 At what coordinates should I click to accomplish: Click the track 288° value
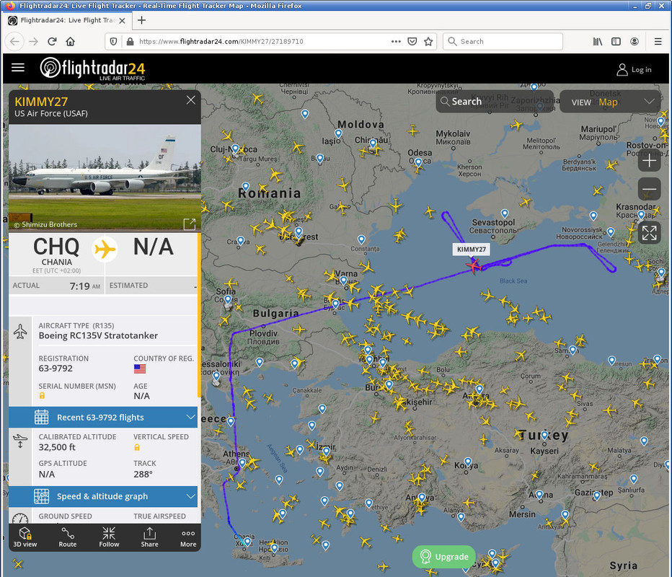(143, 474)
